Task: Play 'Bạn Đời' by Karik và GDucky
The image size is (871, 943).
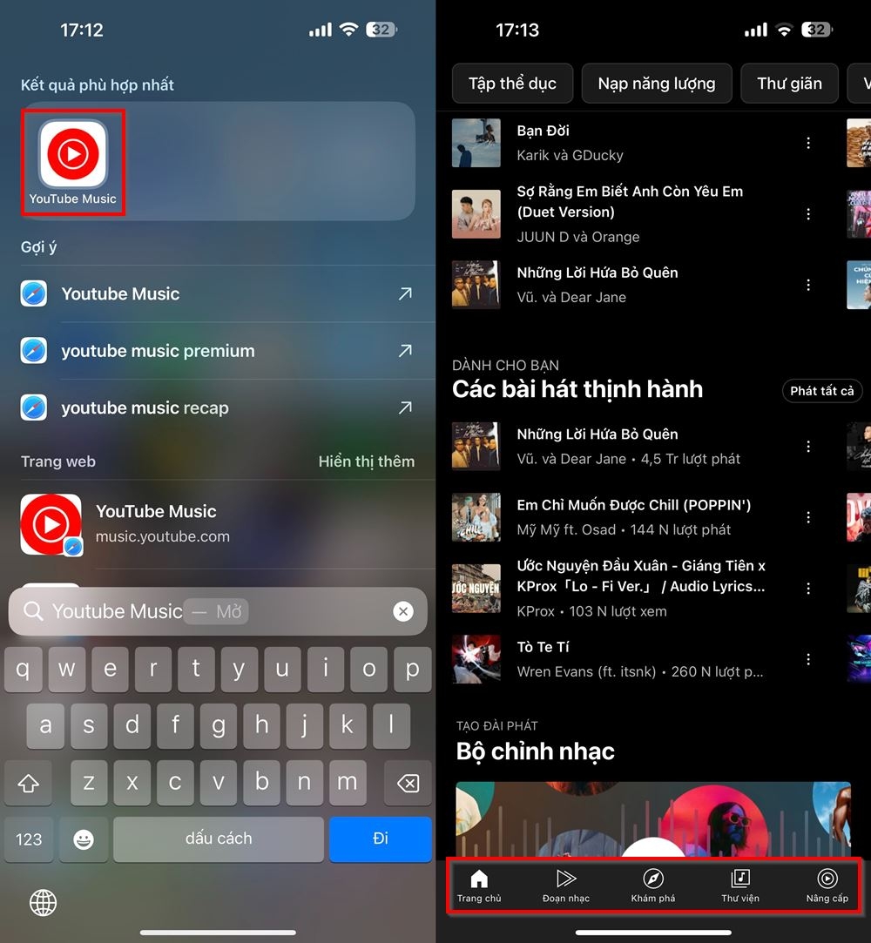Action: coord(636,143)
